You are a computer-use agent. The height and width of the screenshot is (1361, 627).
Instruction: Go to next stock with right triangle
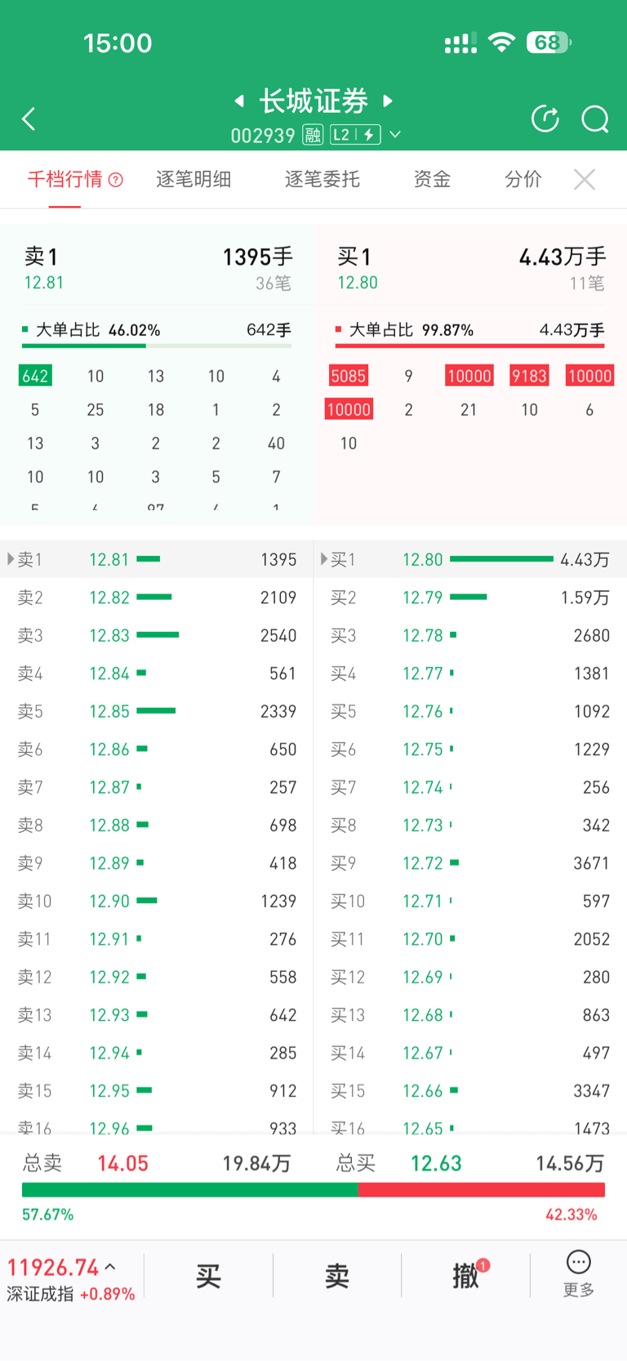389,101
